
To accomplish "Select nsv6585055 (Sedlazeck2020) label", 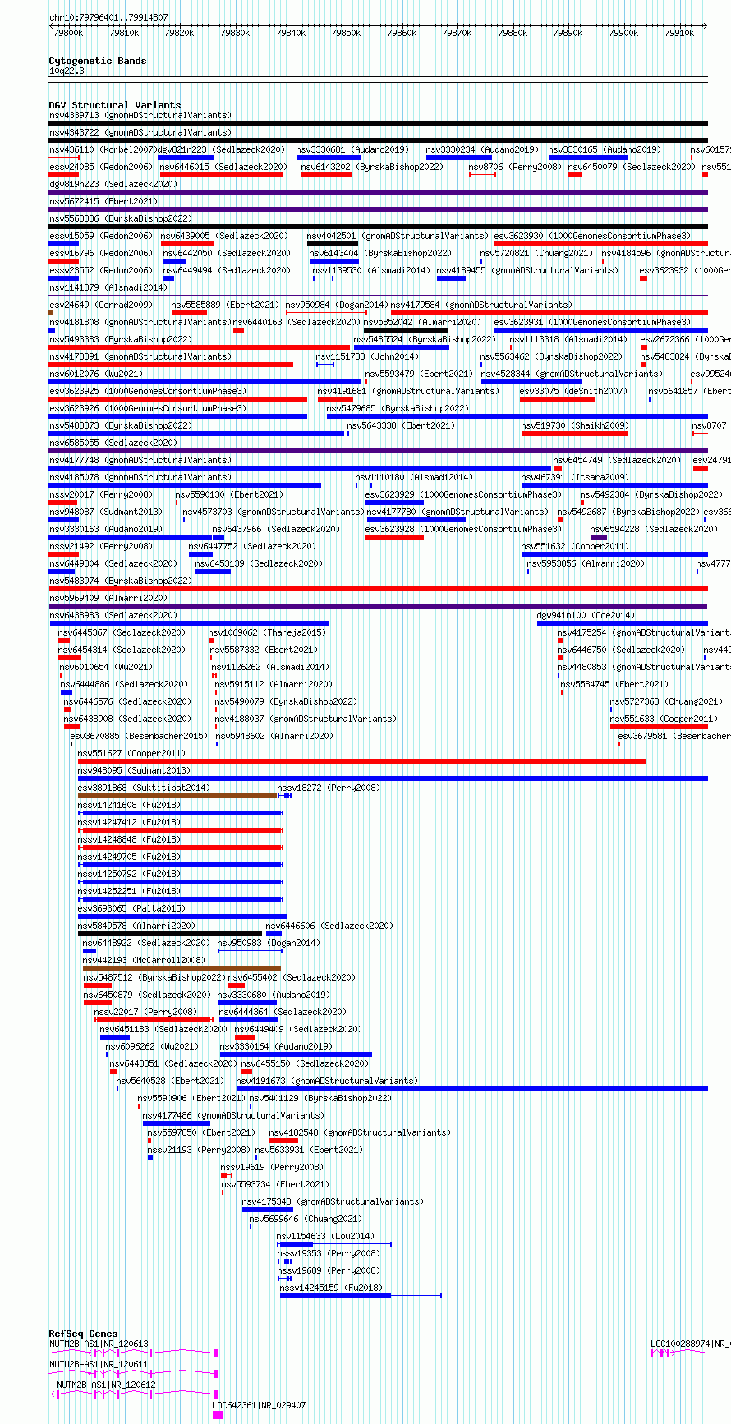I will (x=113, y=443).
